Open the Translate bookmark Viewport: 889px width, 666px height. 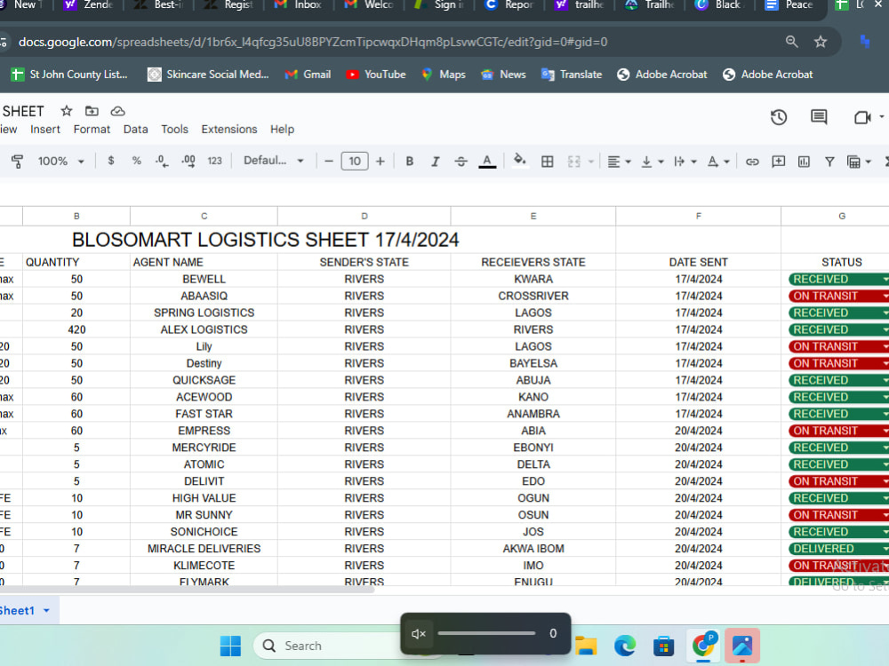coord(572,75)
